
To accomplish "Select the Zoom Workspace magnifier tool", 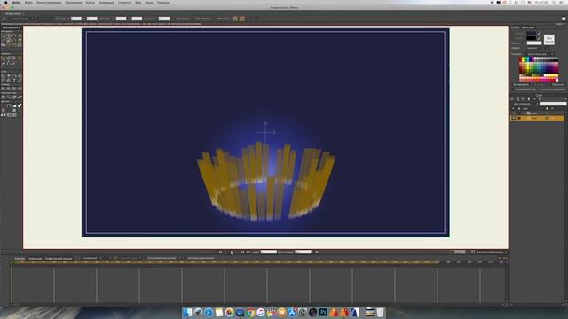I will [x=9, y=97].
